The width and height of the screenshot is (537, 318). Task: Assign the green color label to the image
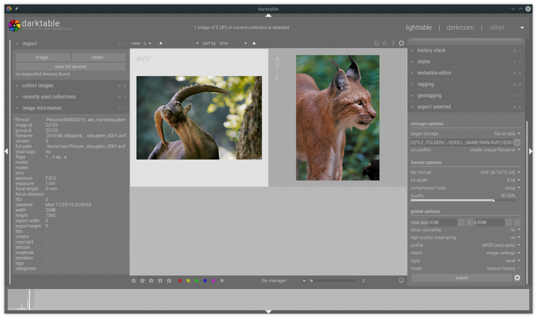click(x=196, y=280)
